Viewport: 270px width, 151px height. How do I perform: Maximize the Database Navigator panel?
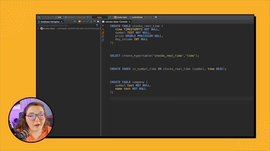98,21
